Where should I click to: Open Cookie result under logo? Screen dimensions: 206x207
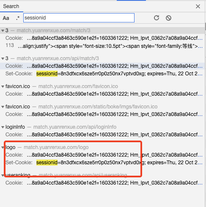(x=102, y=155)
